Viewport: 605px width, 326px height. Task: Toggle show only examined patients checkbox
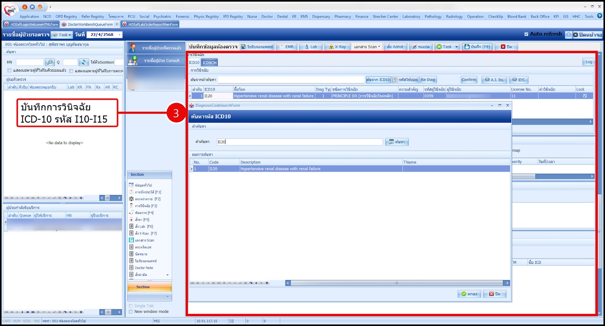click(x=71, y=71)
